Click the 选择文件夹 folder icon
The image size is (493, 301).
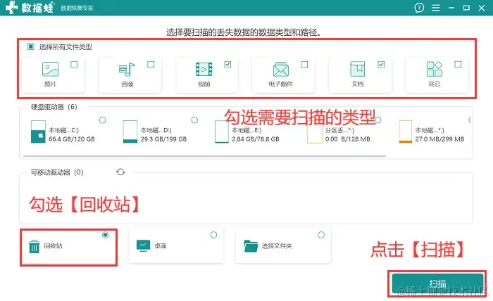click(x=251, y=246)
